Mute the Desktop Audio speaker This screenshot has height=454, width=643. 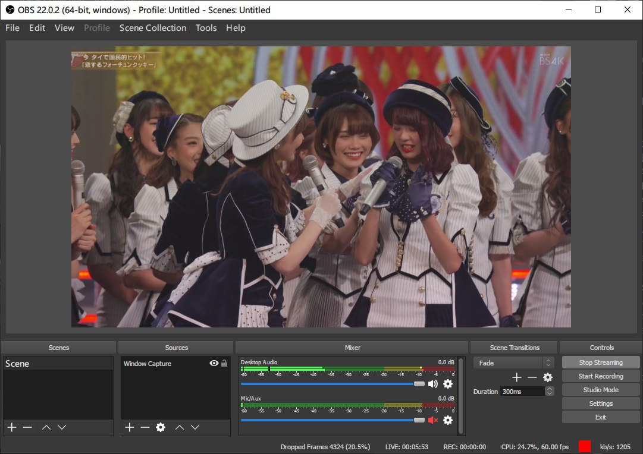432,384
